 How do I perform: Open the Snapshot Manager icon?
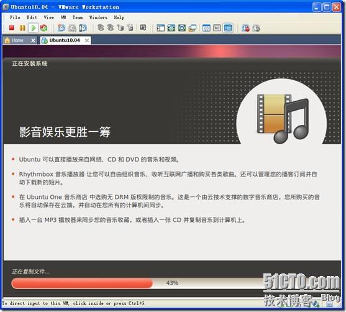click(83, 28)
